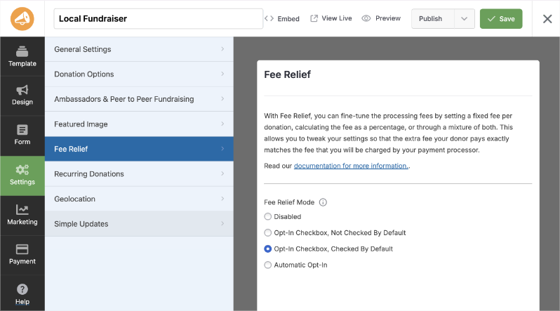Click the Publish button
Screen dimensions: 560x311
433,18
